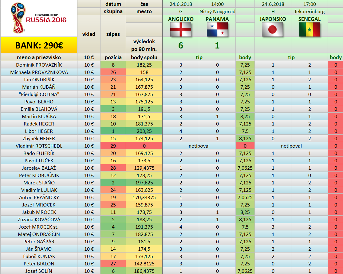Select the BANK: 290€ cell
The image size is (343, 274).
(x=39, y=45)
